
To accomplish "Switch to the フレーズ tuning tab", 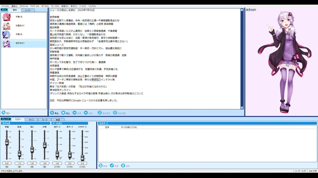I will pyautogui.click(x=44, y=120).
